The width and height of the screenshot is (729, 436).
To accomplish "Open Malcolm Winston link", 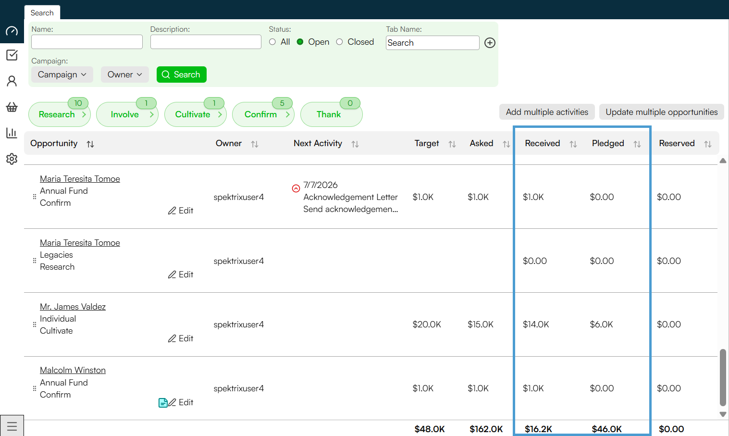I will pyautogui.click(x=73, y=370).
